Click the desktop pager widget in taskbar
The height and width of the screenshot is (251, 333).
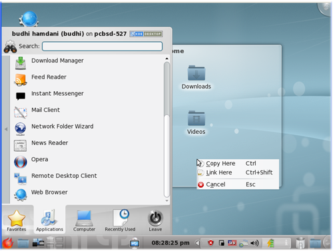tap(55, 242)
